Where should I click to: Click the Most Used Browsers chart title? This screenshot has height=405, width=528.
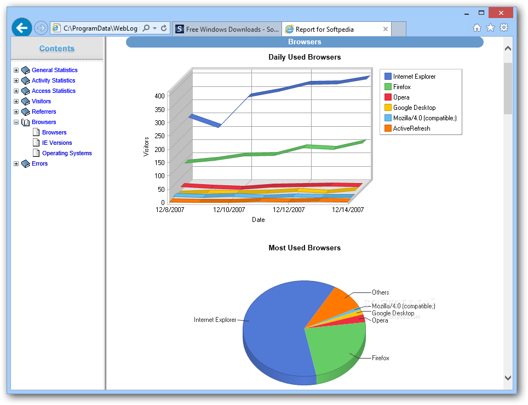[x=305, y=248]
